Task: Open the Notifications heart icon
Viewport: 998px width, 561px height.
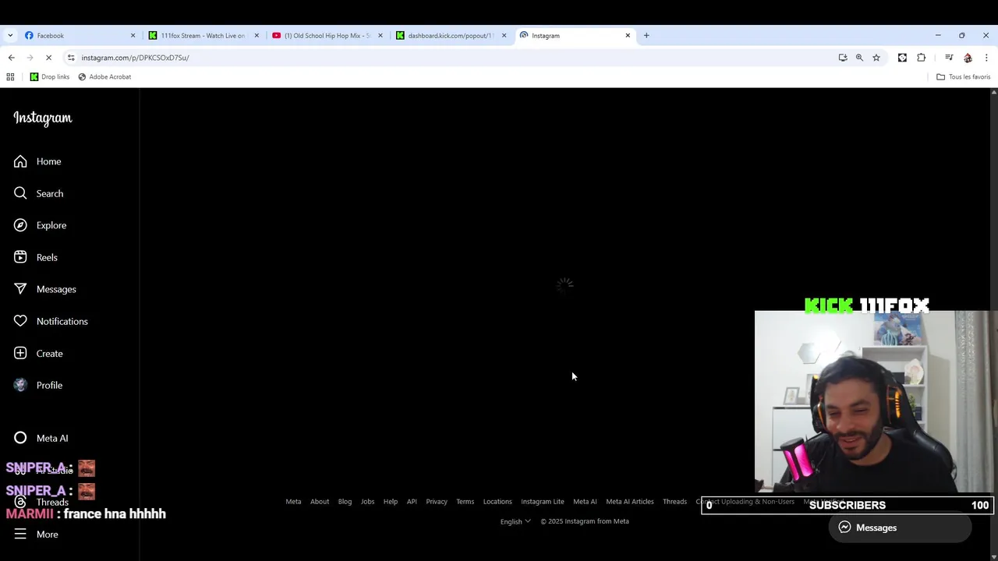Action: click(20, 321)
